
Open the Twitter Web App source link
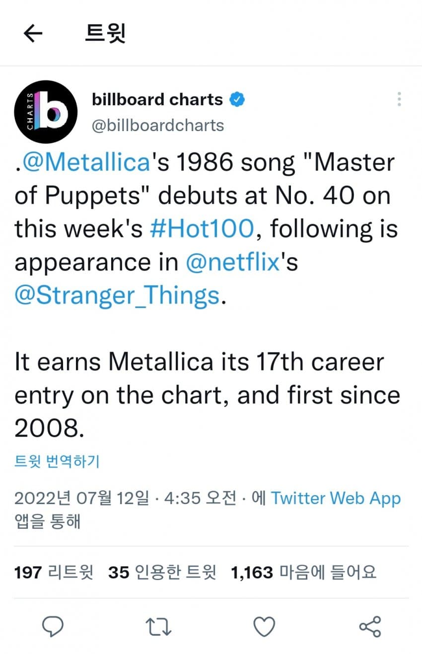coord(336,498)
